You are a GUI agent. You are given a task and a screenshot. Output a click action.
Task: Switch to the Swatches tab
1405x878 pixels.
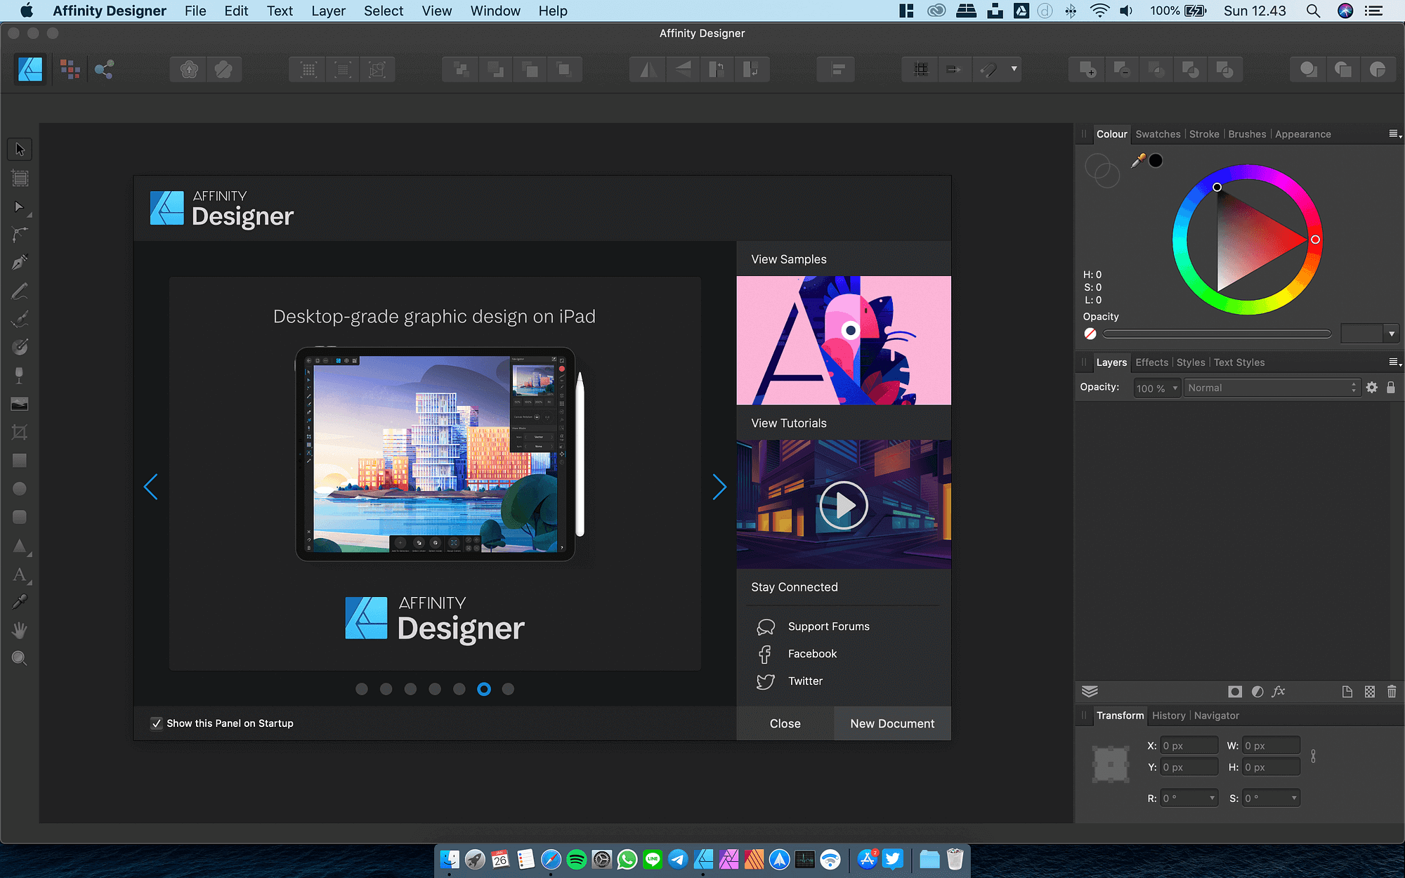[1158, 133]
